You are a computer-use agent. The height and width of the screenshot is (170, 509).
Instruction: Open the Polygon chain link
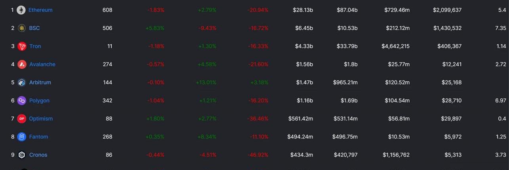tap(39, 101)
